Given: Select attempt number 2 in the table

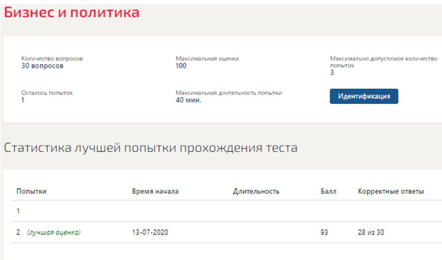Looking at the screenshot, I should click(x=18, y=232).
